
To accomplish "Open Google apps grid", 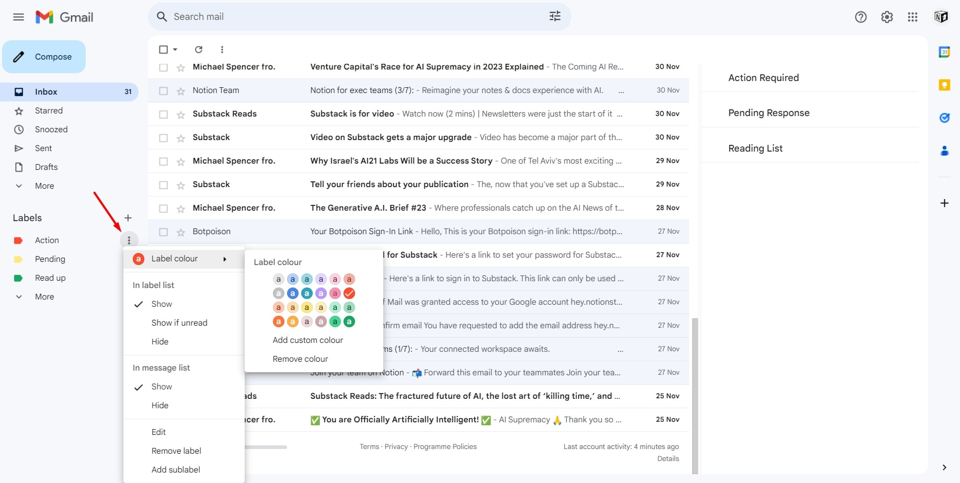I will point(912,17).
